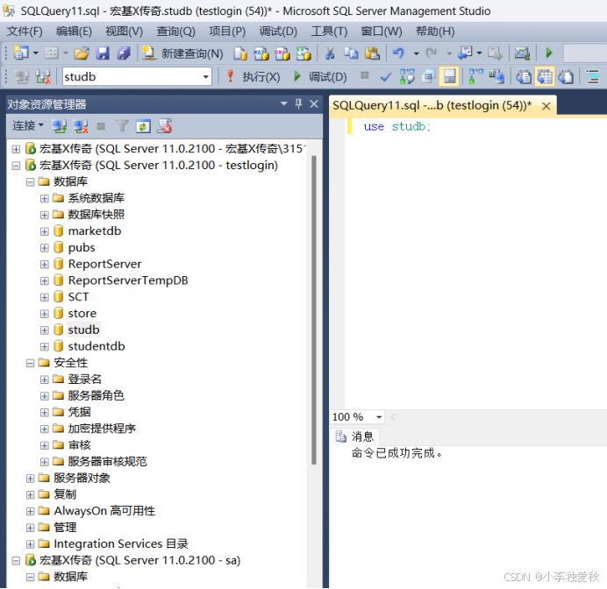The height and width of the screenshot is (589, 607).
Task: Select the studentdb database
Action: pyautogui.click(x=96, y=346)
